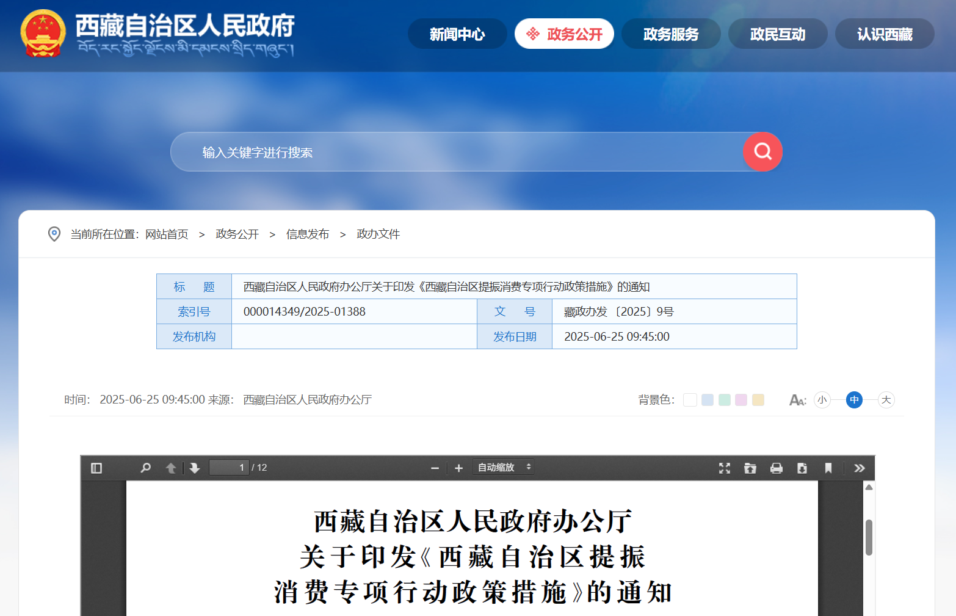The image size is (956, 616).
Task: Zoom in with the PDF plus button
Action: (x=458, y=468)
